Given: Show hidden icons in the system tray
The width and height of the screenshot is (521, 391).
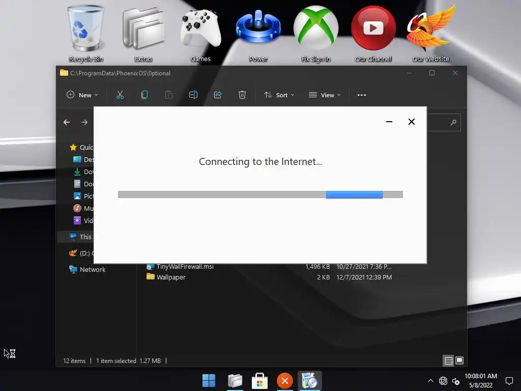Looking at the screenshot, I should click(x=430, y=381).
